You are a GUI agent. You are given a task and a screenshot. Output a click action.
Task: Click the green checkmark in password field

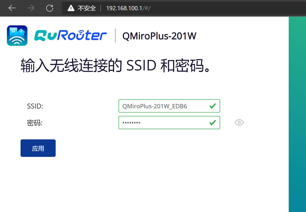(213, 122)
